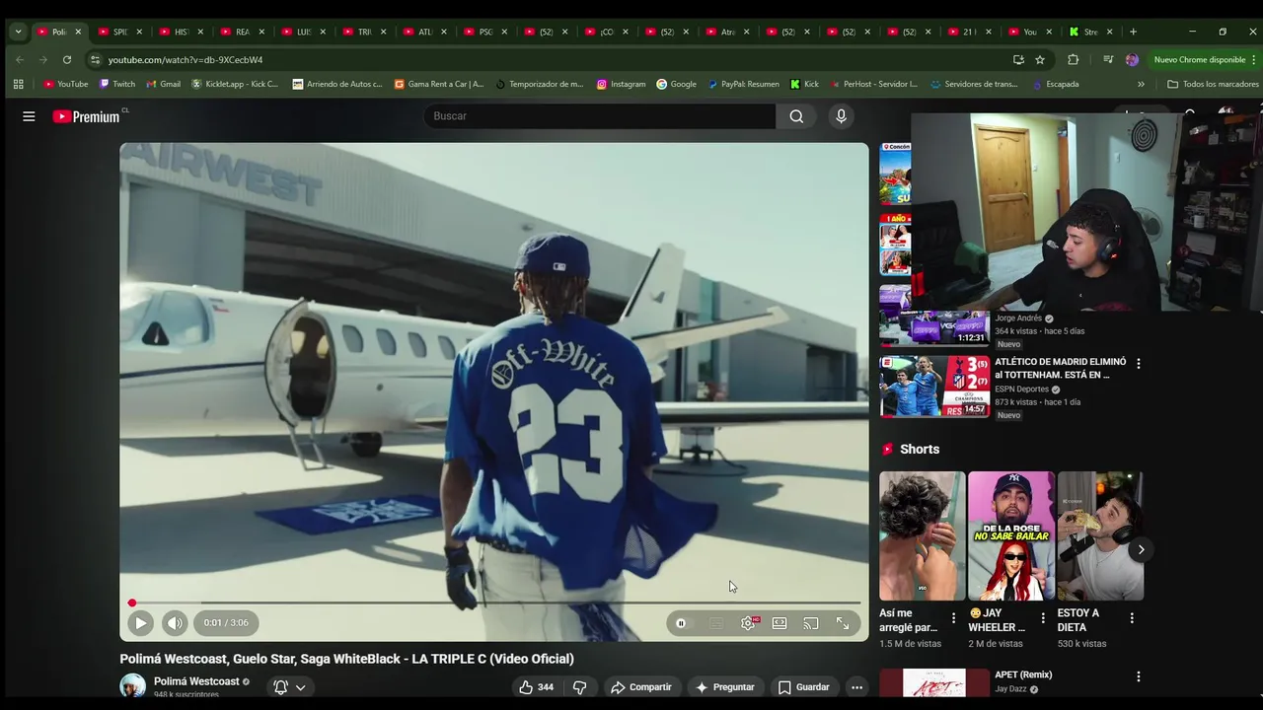This screenshot has height=710, width=1263.
Task: Open the YouTube guide hamburger menu
Action: (29, 116)
